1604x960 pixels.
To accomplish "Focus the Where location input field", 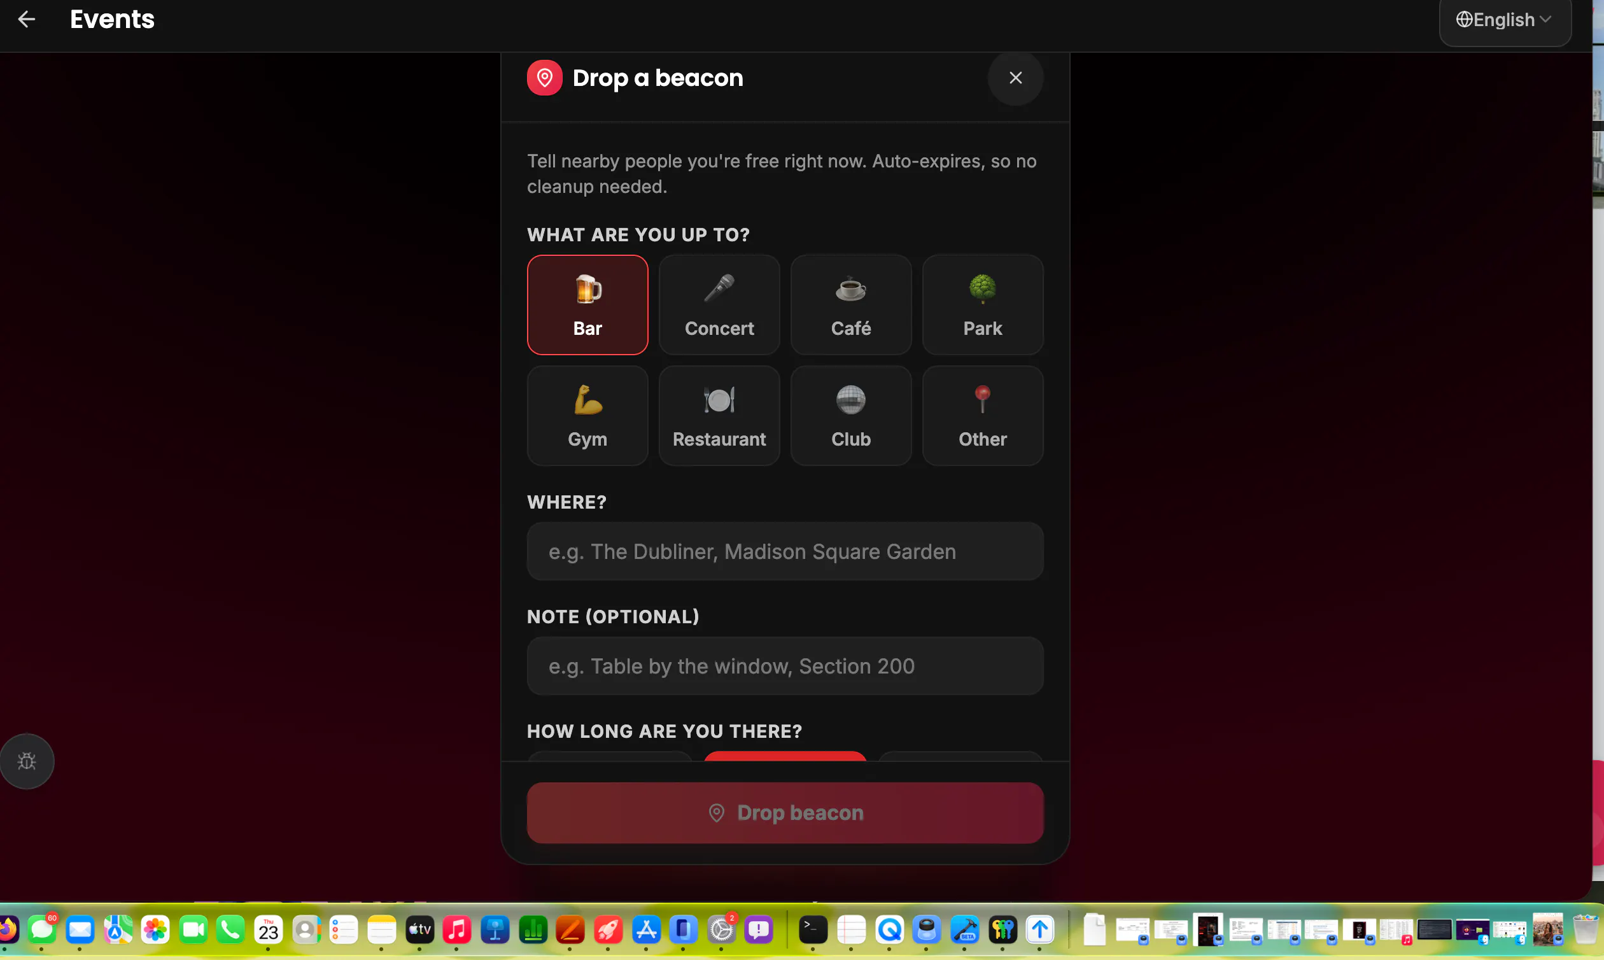I will coord(785,552).
